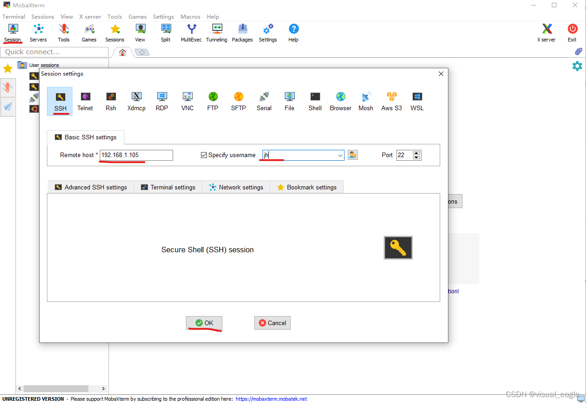586x403 pixels.
Task: Select the FTP session type
Action: (x=213, y=101)
